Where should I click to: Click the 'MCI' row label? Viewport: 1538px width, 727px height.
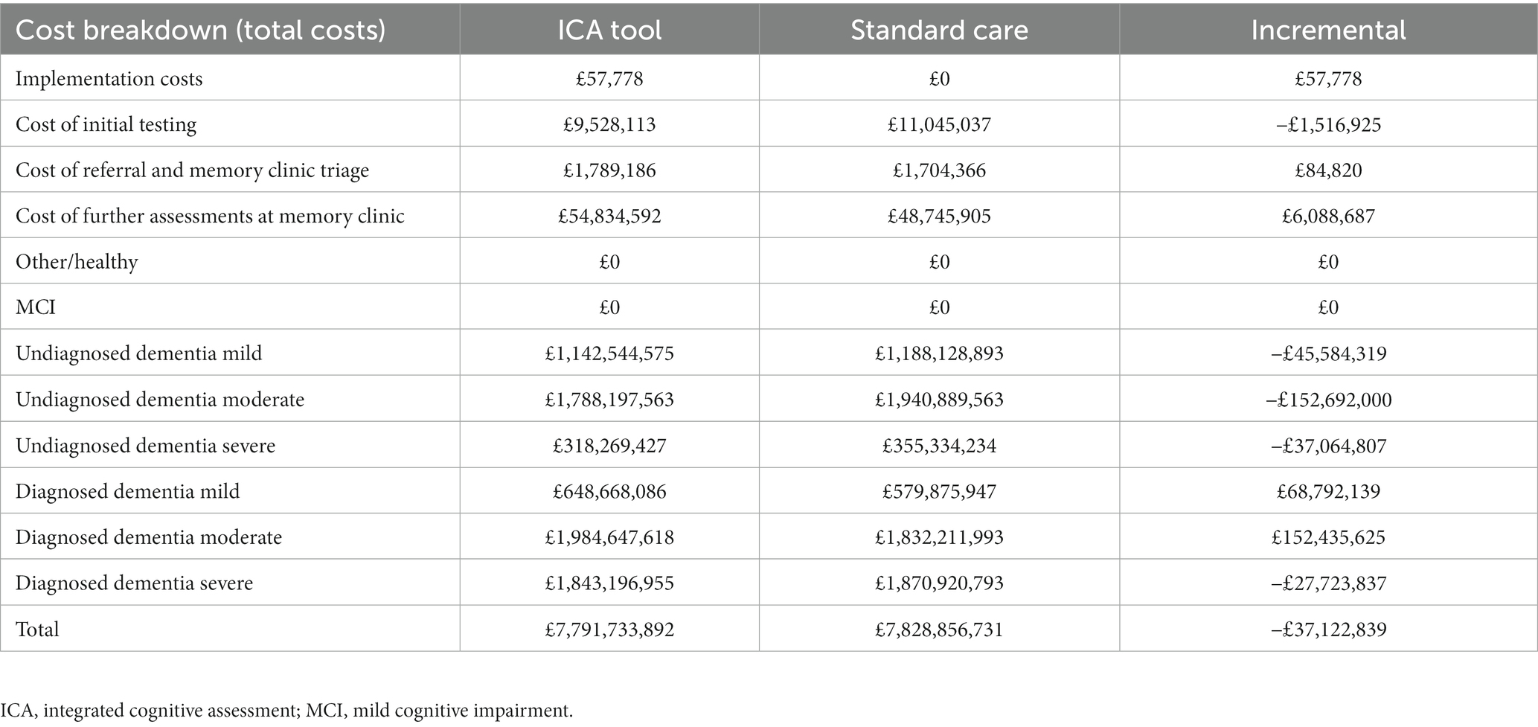(36, 307)
